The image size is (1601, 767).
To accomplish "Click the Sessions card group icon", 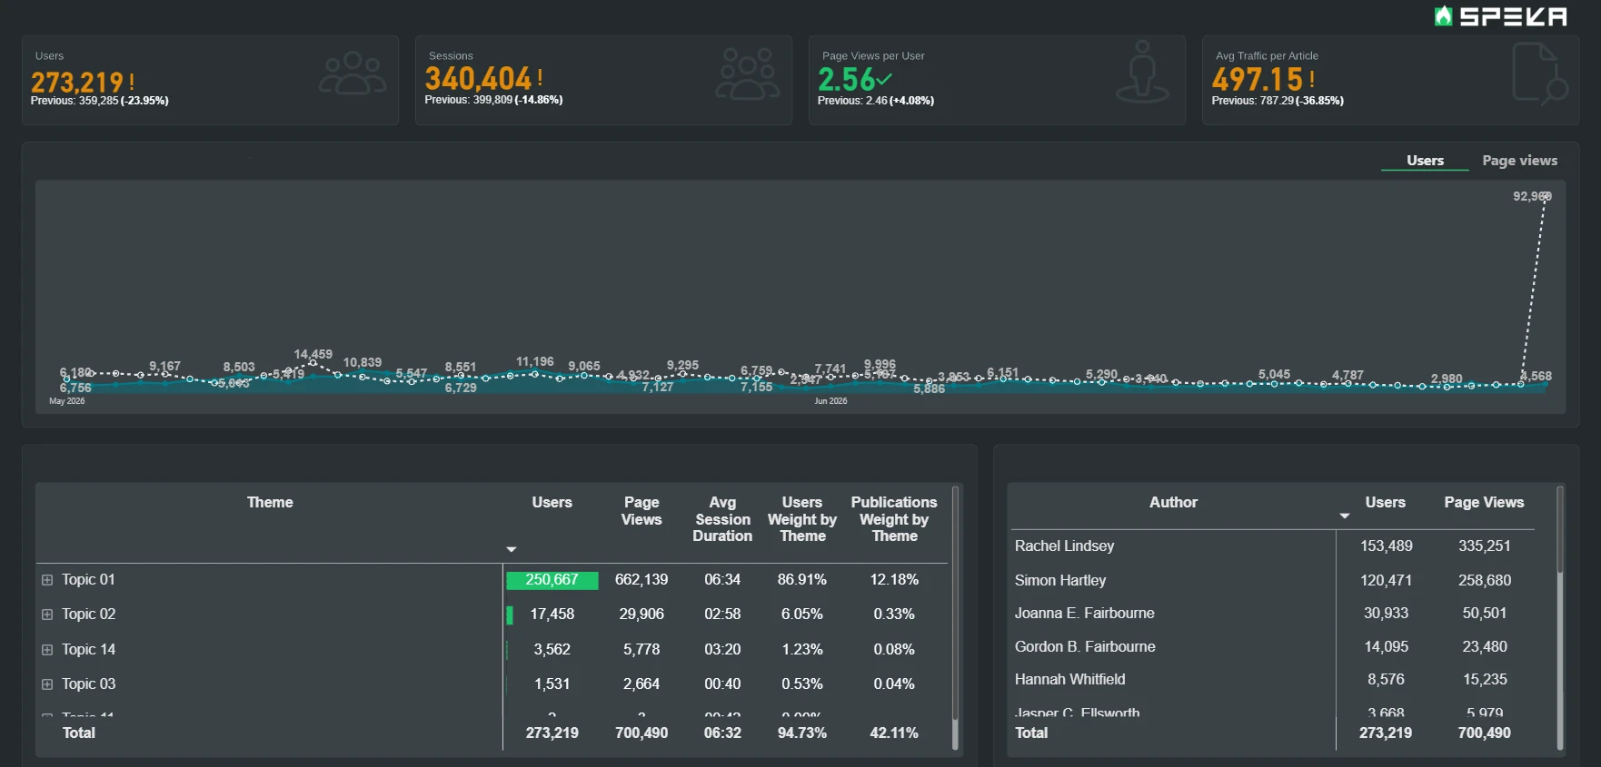I will [x=747, y=74].
